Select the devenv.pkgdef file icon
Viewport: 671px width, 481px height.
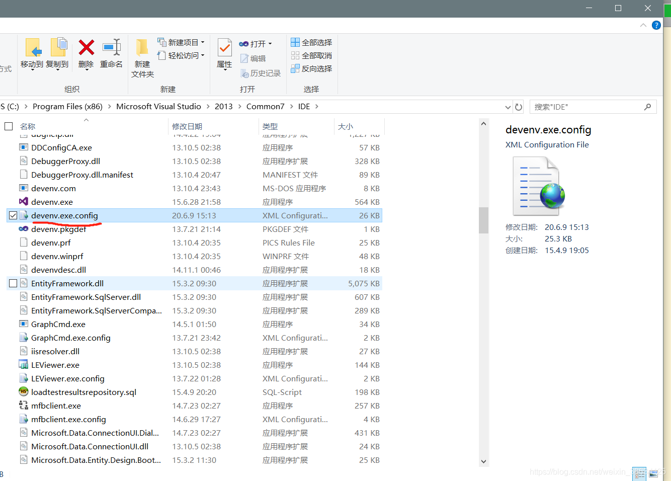tap(24, 229)
